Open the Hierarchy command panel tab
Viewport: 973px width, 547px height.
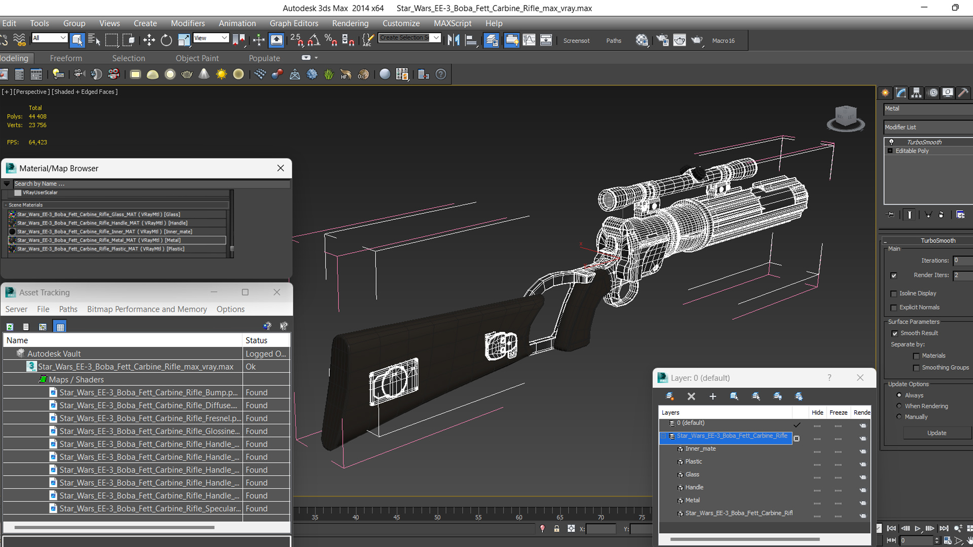click(916, 93)
